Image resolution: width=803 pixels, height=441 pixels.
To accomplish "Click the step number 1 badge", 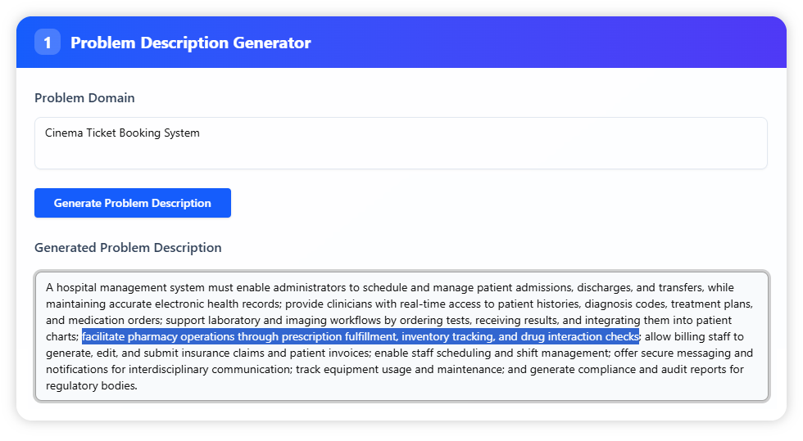I will click(48, 43).
